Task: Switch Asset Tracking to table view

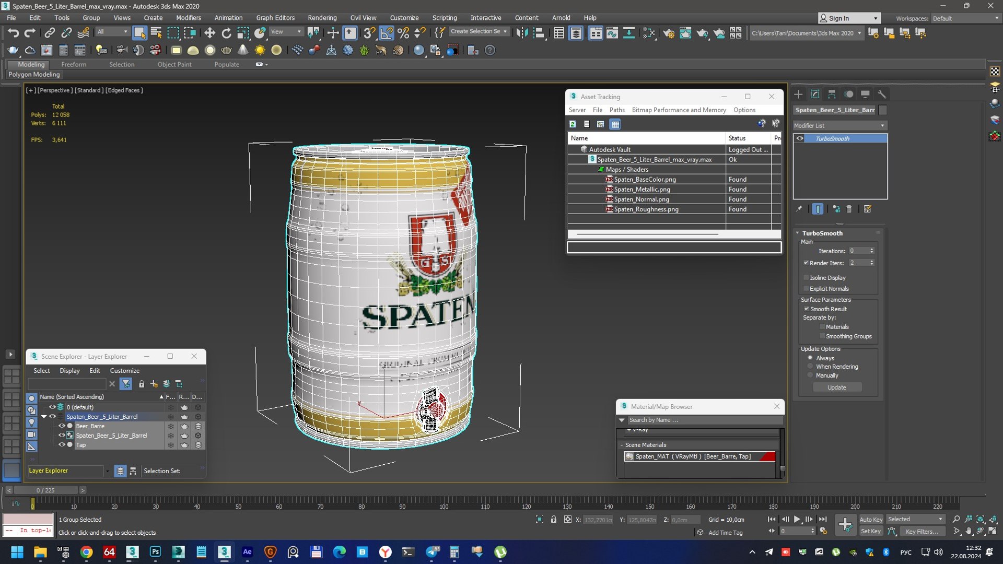Action: pyautogui.click(x=615, y=124)
